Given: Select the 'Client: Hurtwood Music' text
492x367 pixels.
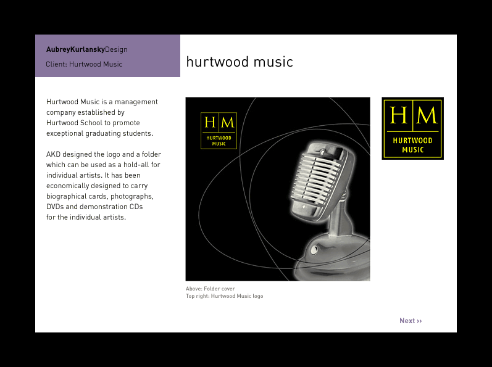Looking at the screenshot, I should [84, 64].
